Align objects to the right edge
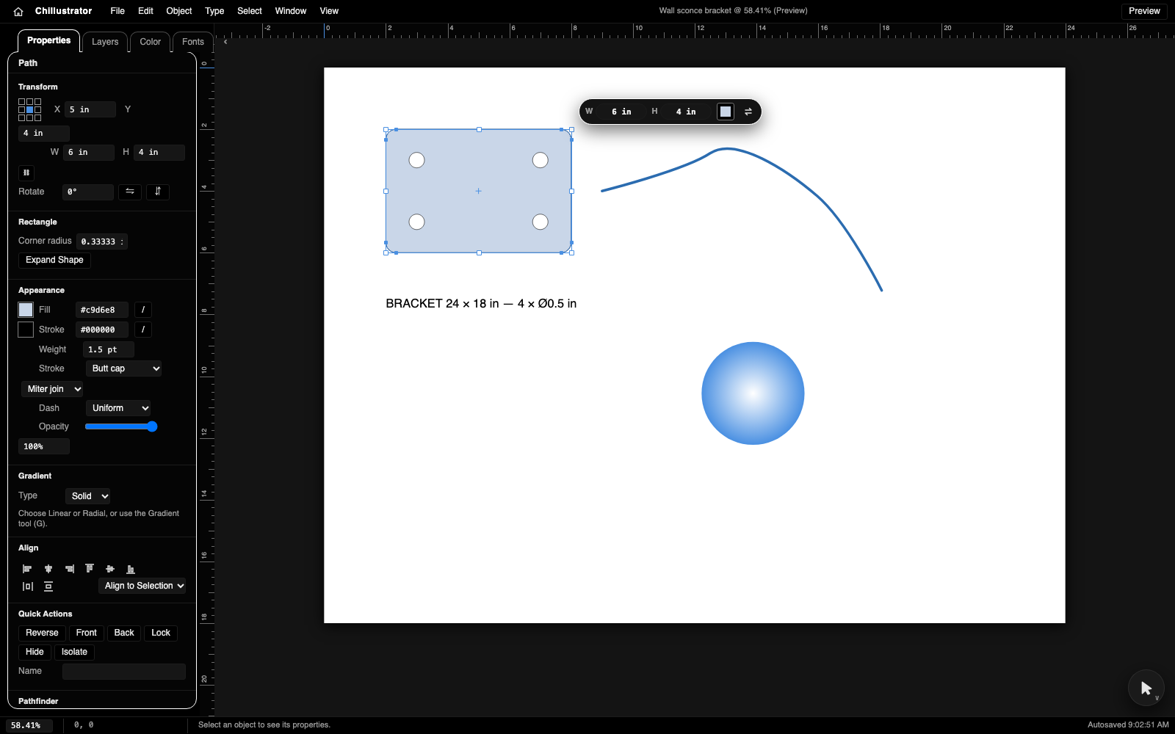 click(69, 569)
